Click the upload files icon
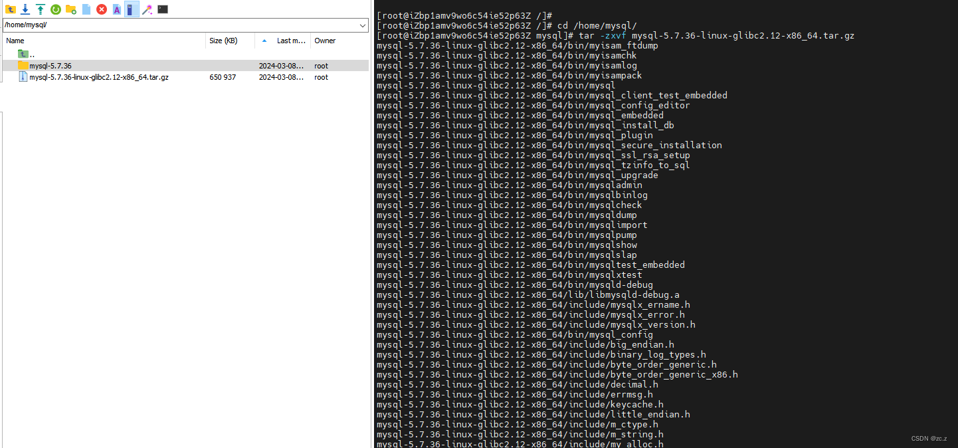The height and width of the screenshot is (448, 958). click(41, 9)
